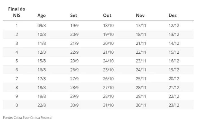The image size is (202, 124).
Task: Select the 23/12 date cell
Action: tap(174, 105)
